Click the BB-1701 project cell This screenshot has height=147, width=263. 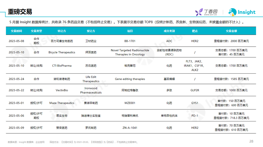[130, 41]
